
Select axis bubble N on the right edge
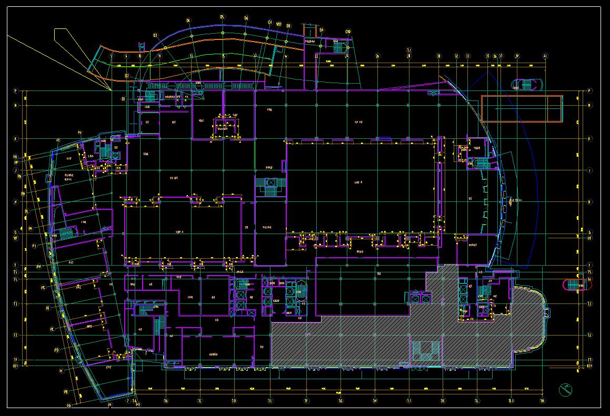pyautogui.click(x=590, y=105)
